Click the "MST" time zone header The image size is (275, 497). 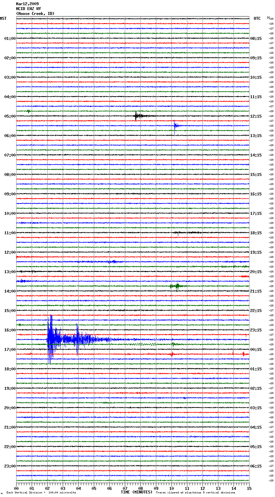pos(3,18)
